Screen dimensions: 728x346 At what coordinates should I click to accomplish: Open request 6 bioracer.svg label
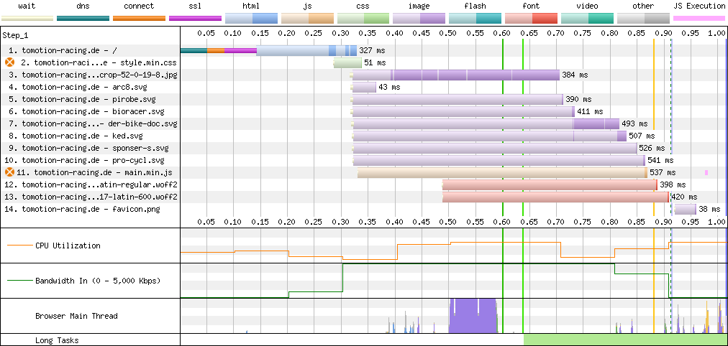coord(86,111)
